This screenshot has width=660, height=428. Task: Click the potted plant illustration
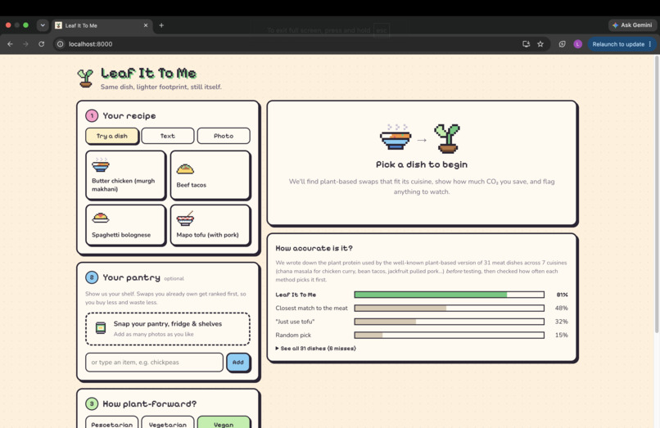tap(447, 138)
